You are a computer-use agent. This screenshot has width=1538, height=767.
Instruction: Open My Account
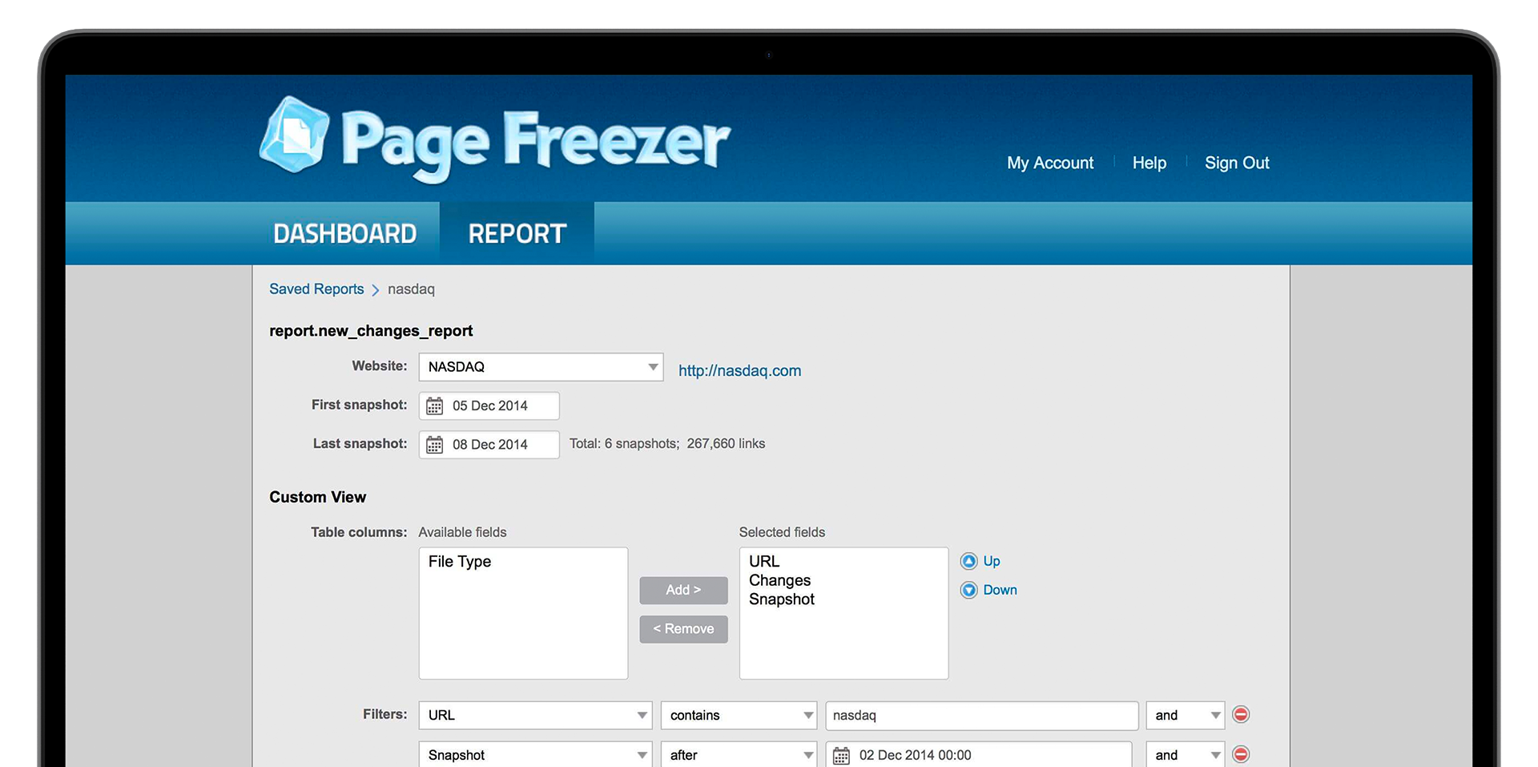(1050, 163)
